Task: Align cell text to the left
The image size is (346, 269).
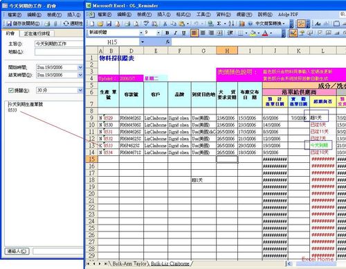Action: tap(194, 33)
